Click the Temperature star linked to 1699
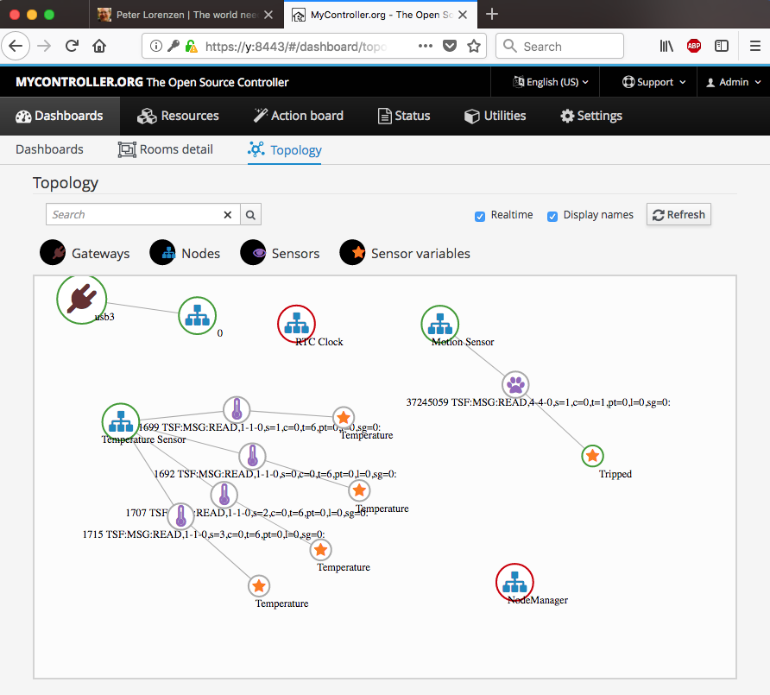Image resolution: width=770 pixels, height=695 pixels. pos(344,418)
